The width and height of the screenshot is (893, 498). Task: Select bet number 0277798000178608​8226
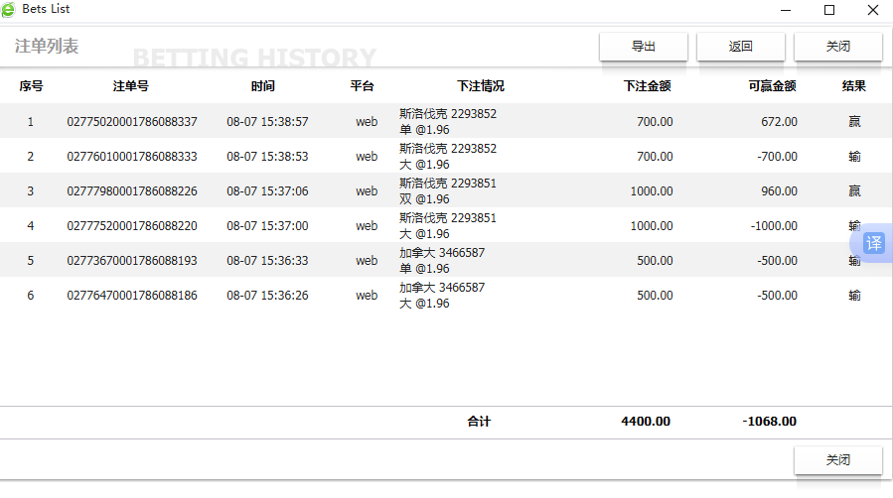point(132,191)
